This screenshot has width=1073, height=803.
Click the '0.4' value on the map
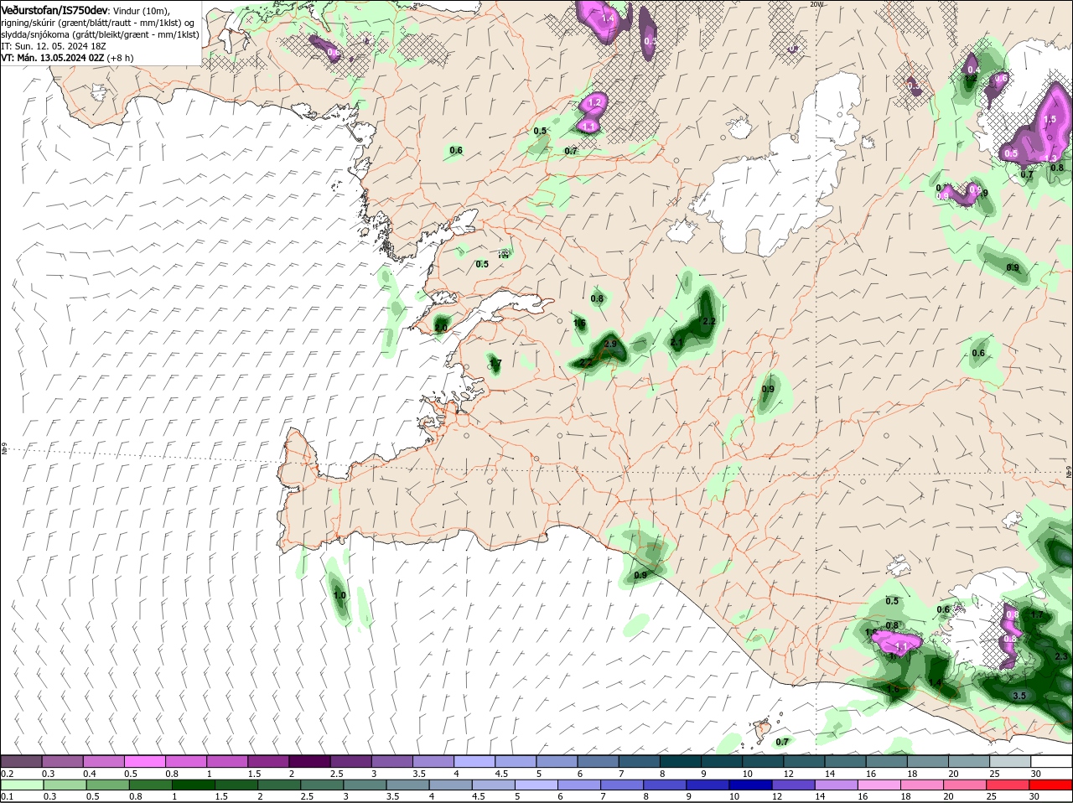973,70
